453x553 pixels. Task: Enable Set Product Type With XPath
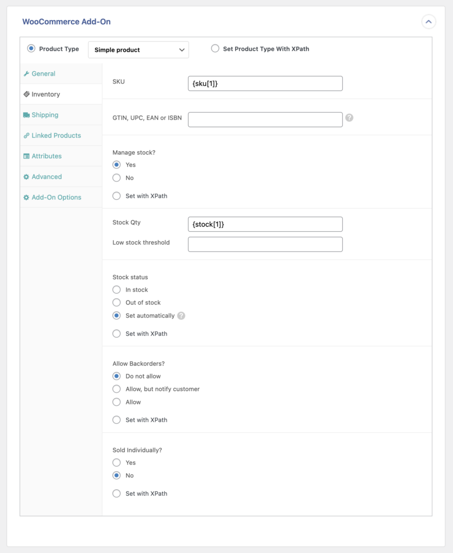pyautogui.click(x=216, y=49)
